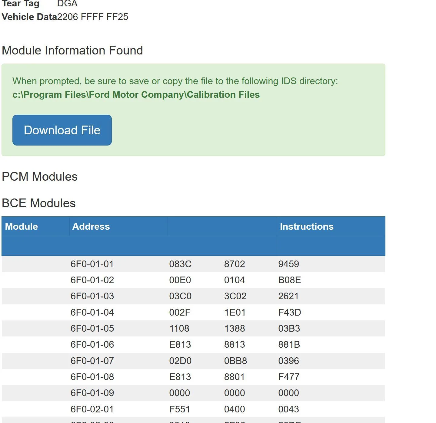Click value 1108 in row 6F0-01-05
The image size is (436, 423).
[x=179, y=328]
